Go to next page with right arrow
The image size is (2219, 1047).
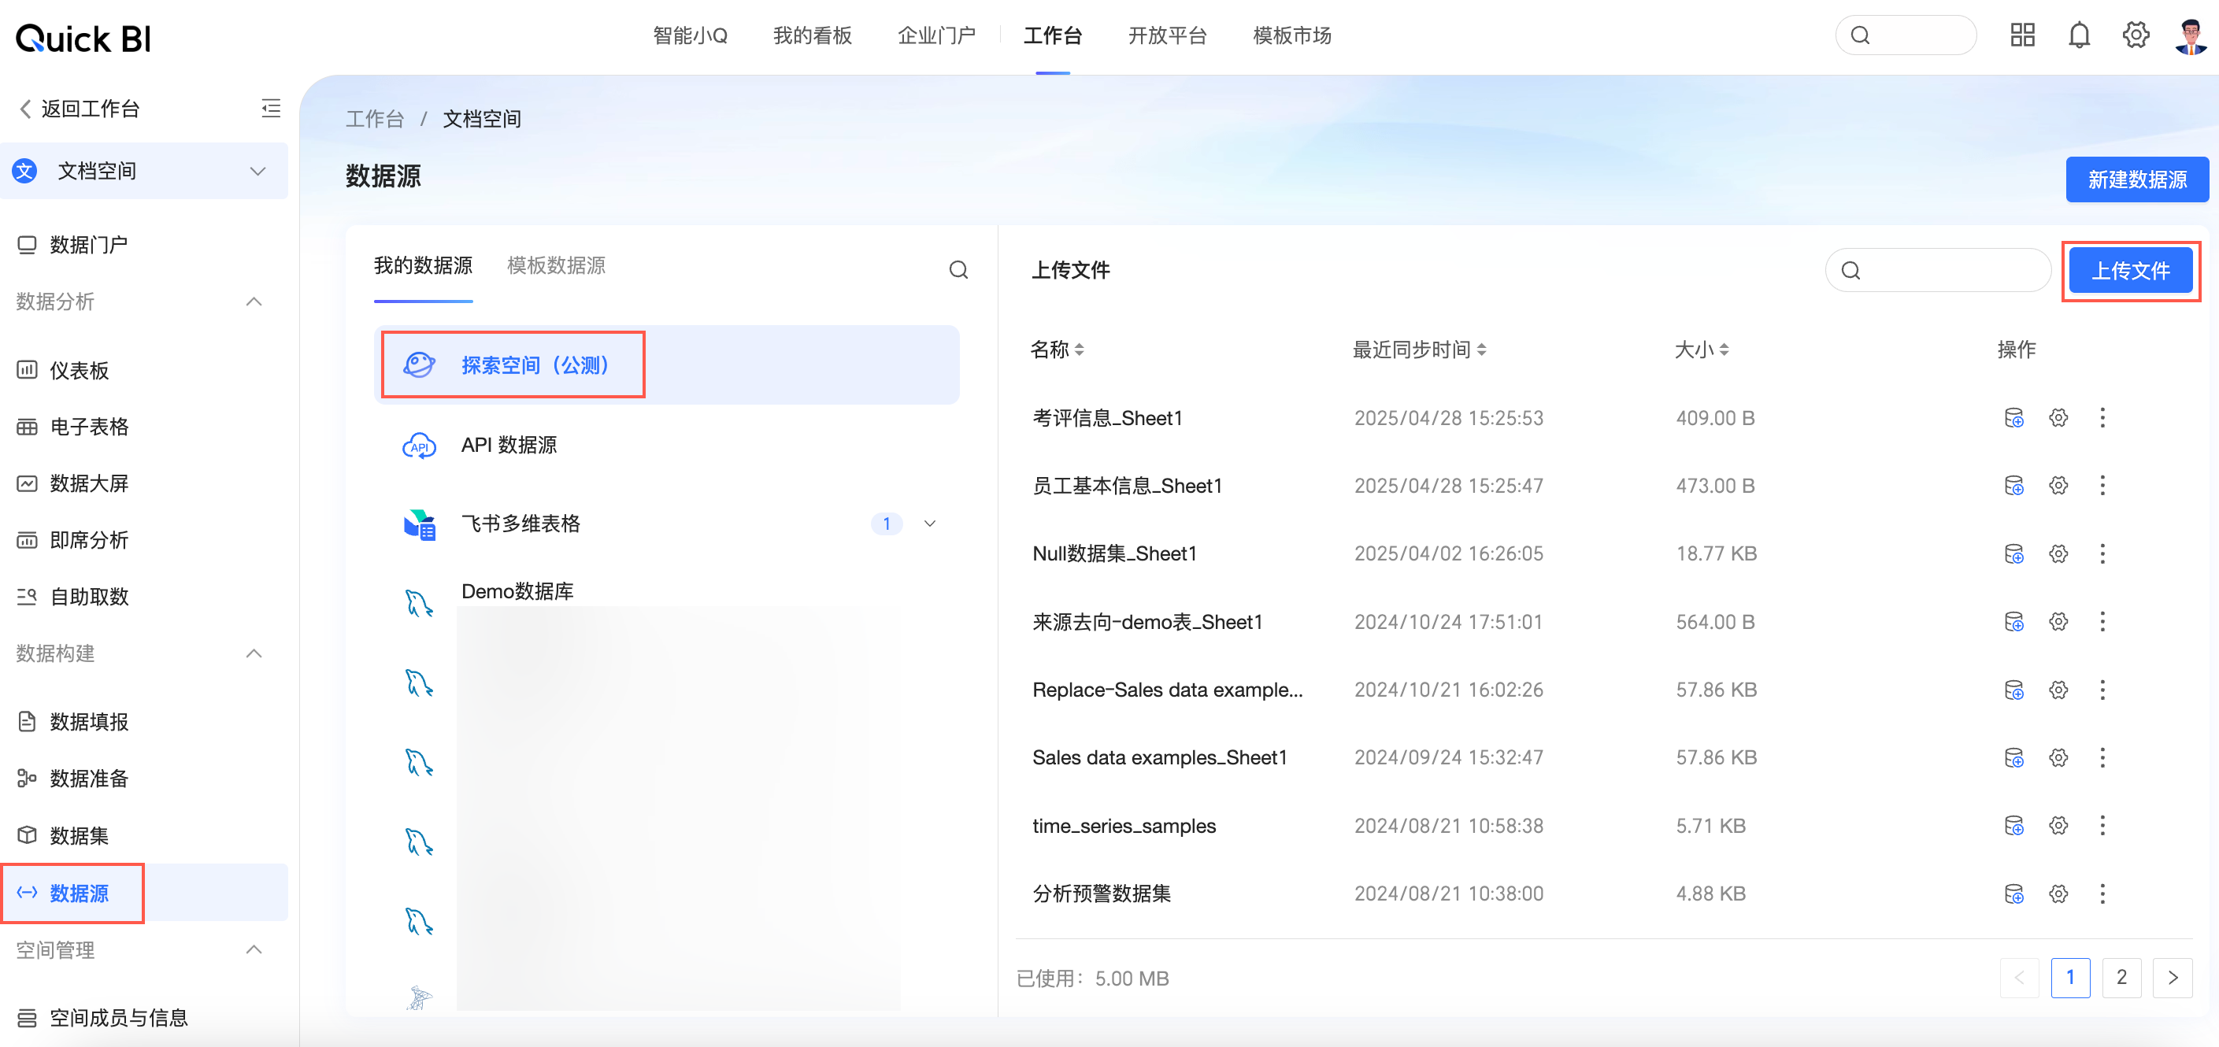tap(2172, 977)
